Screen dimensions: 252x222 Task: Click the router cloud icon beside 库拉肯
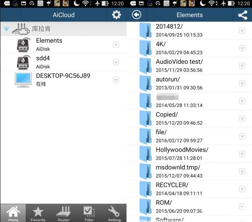pos(21,29)
